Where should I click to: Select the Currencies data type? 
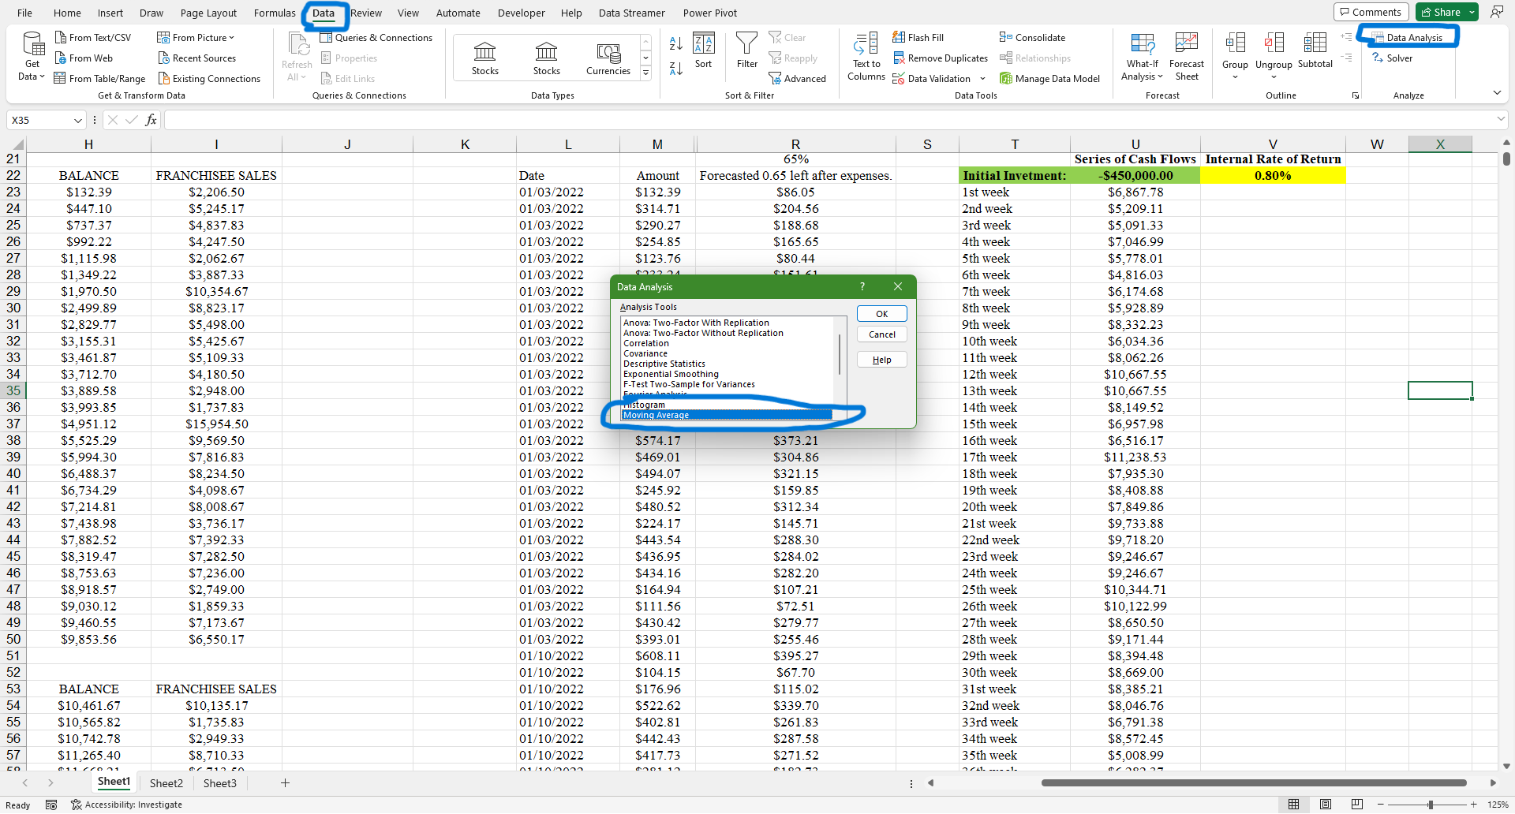608,58
